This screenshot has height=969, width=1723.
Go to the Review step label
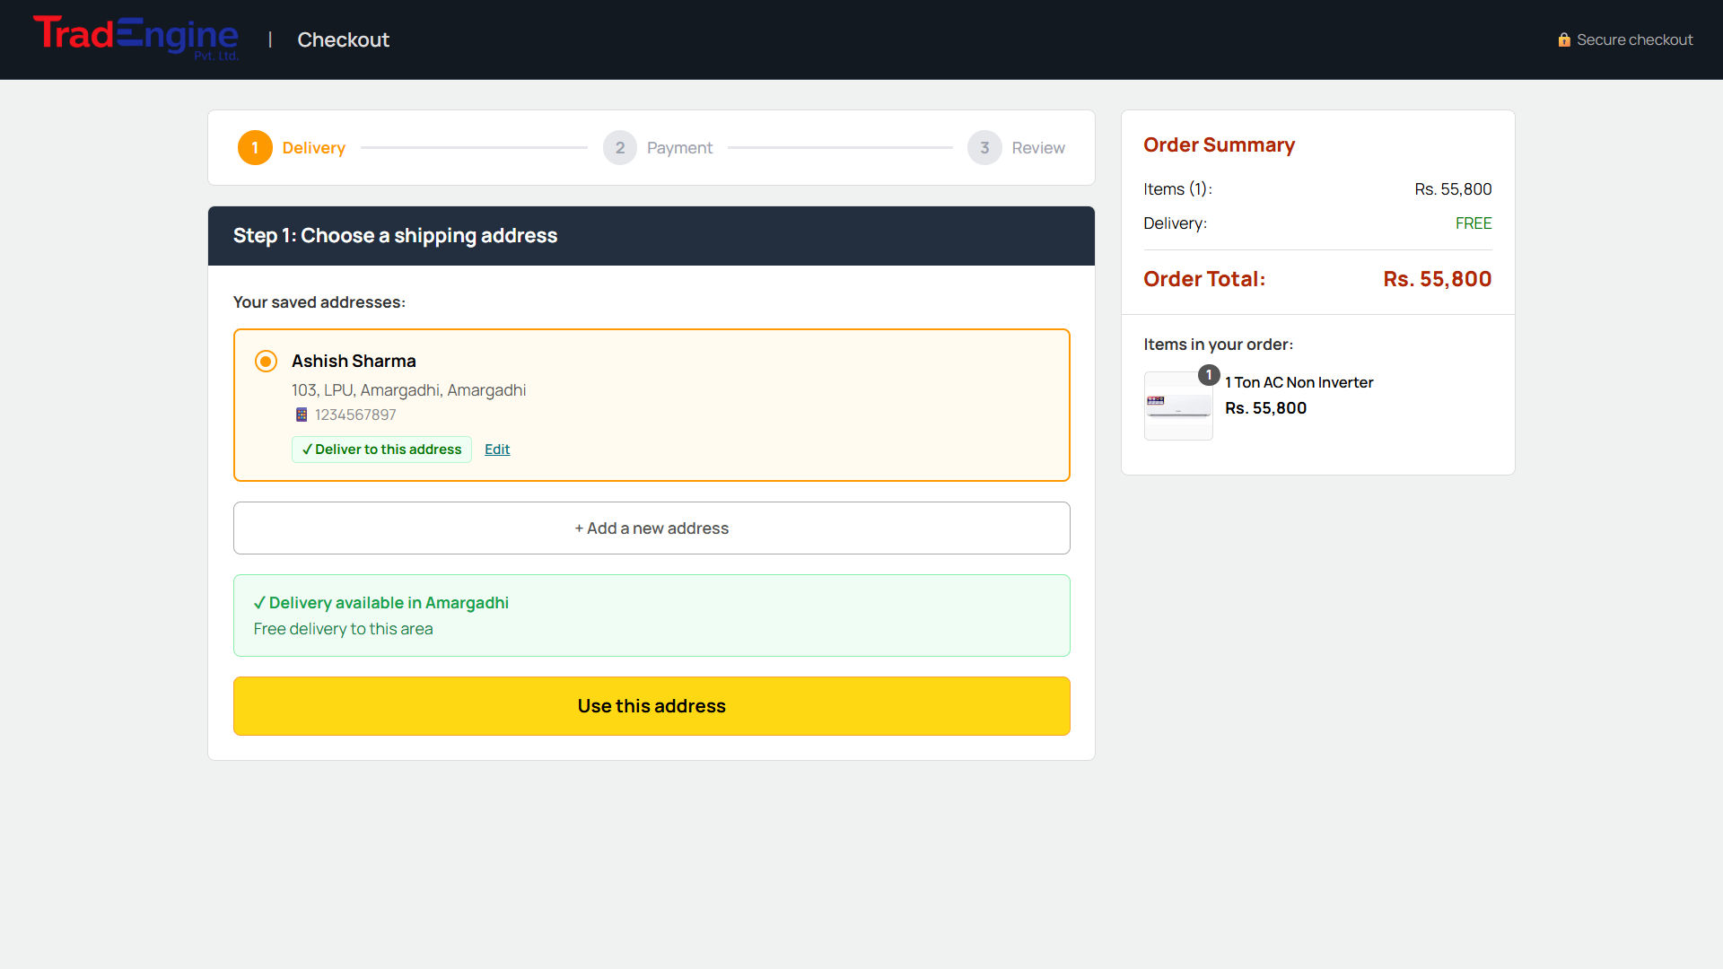pos(1038,148)
